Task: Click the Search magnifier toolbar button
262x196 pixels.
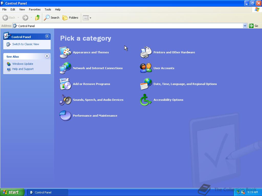Action: 51,18
